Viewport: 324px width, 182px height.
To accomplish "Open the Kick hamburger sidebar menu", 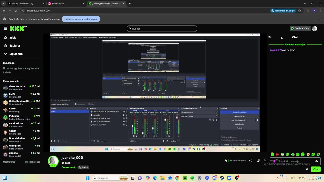I will click(x=5, y=29).
